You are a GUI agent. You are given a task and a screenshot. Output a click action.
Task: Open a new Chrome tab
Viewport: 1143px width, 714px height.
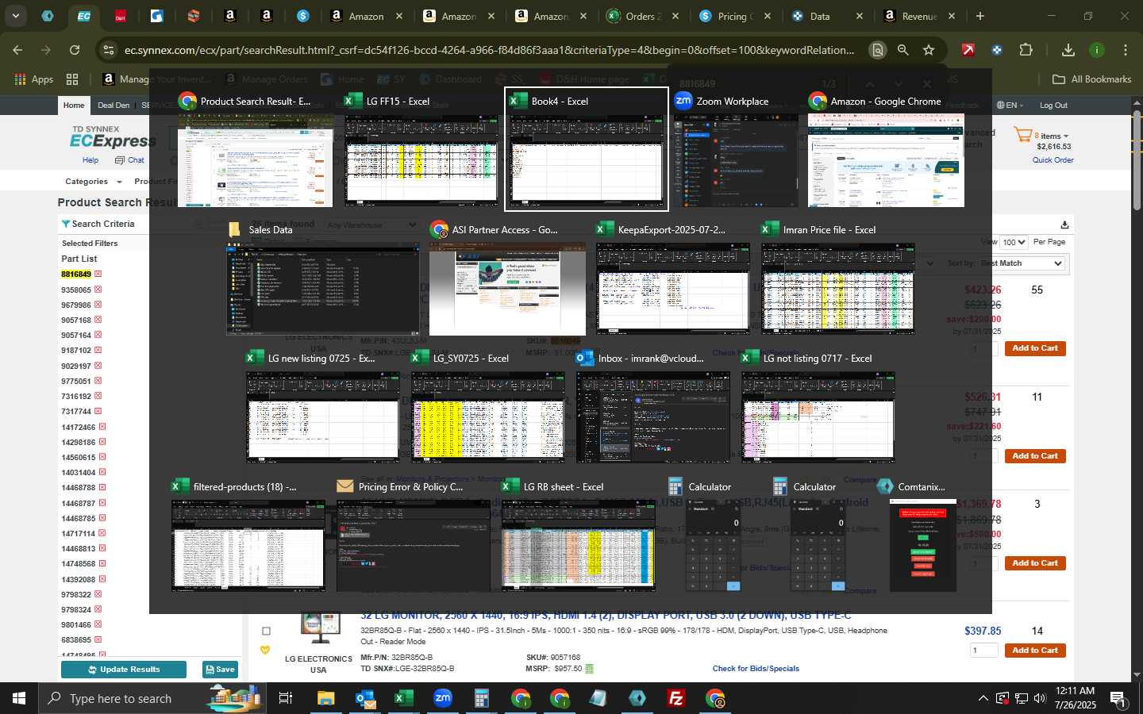point(980,16)
